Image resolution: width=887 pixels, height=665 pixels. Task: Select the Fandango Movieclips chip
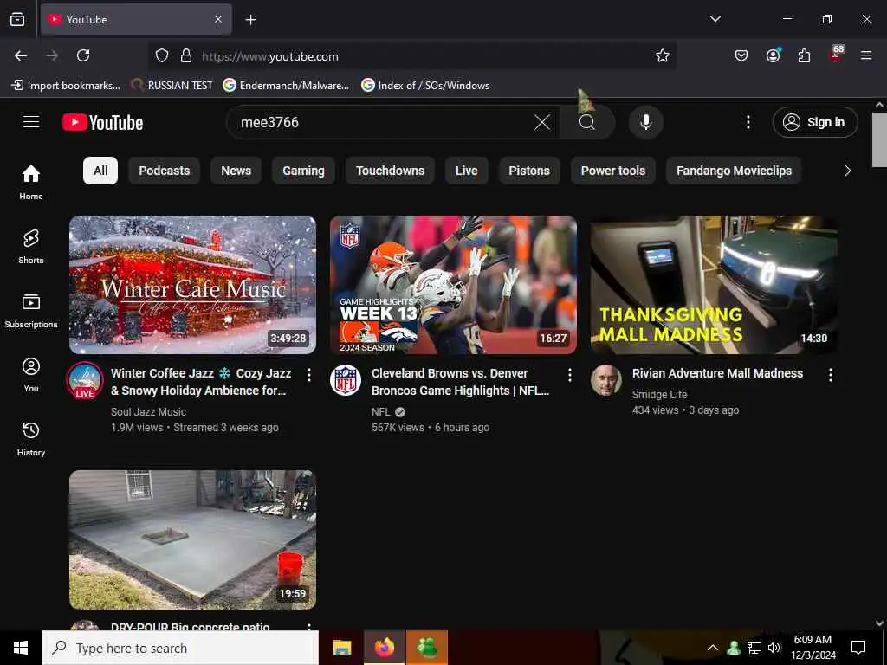[734, 171]
